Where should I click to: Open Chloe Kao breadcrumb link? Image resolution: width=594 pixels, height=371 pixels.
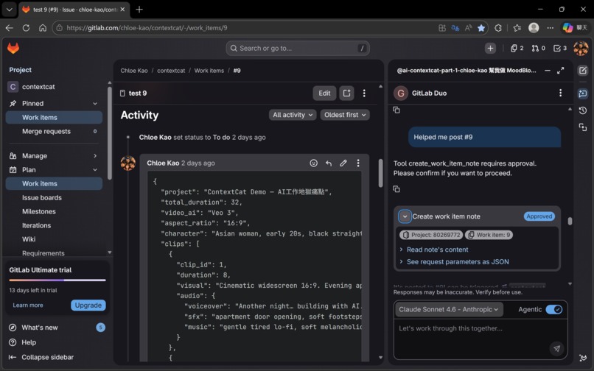(134, 71)
